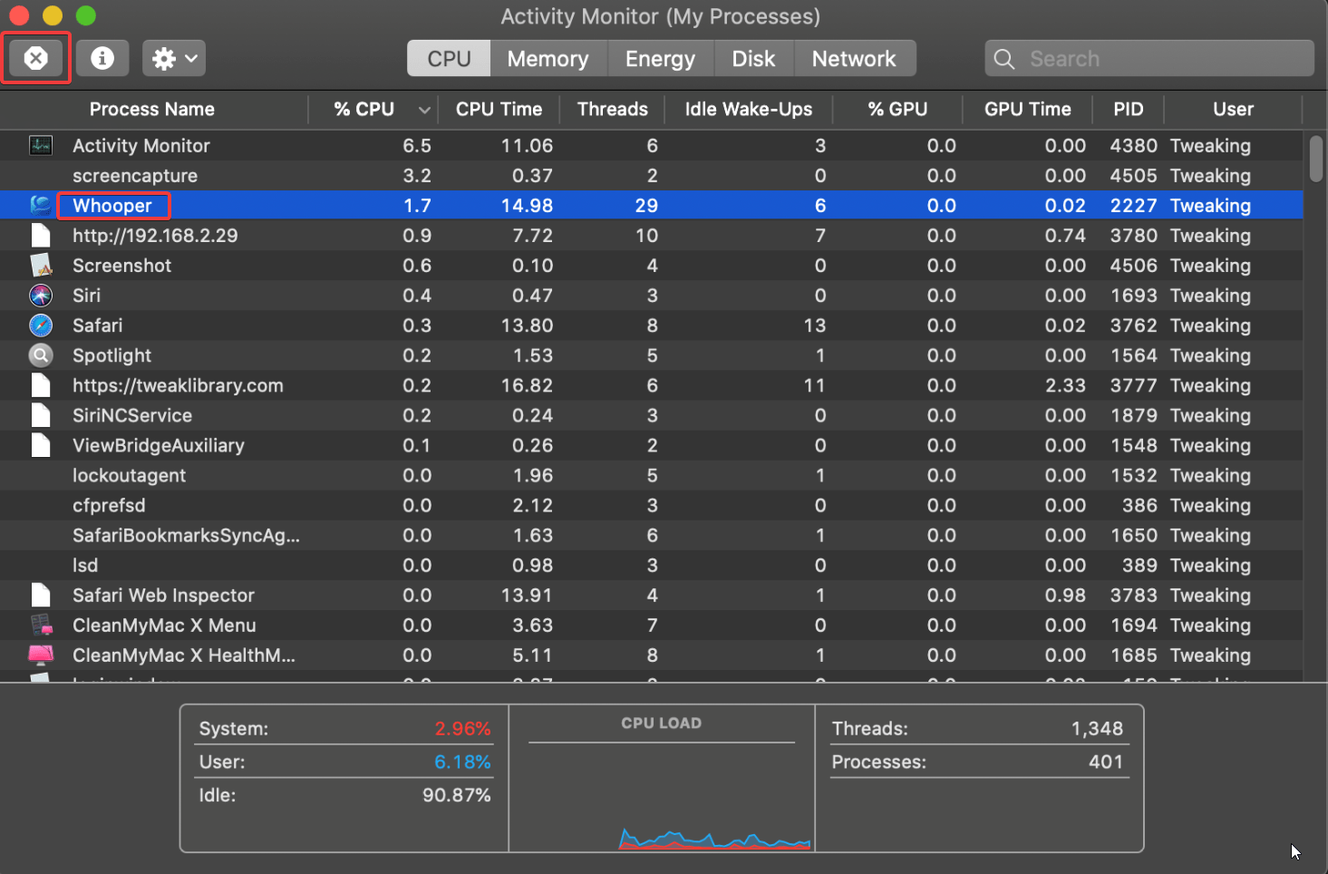Click the Activity Monitor process icon
Viewport: 1328px width, 874px height.
tap(41, 145)
